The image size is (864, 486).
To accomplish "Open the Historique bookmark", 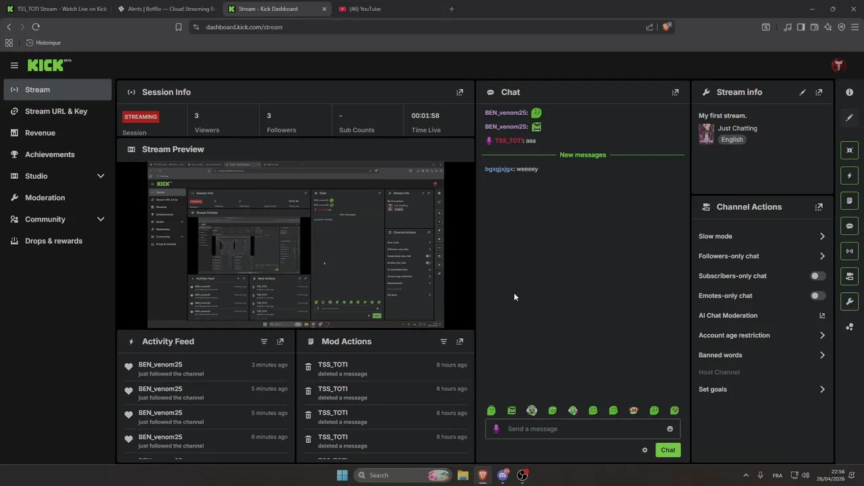I will pyautogui.click(x=43, y=43).
